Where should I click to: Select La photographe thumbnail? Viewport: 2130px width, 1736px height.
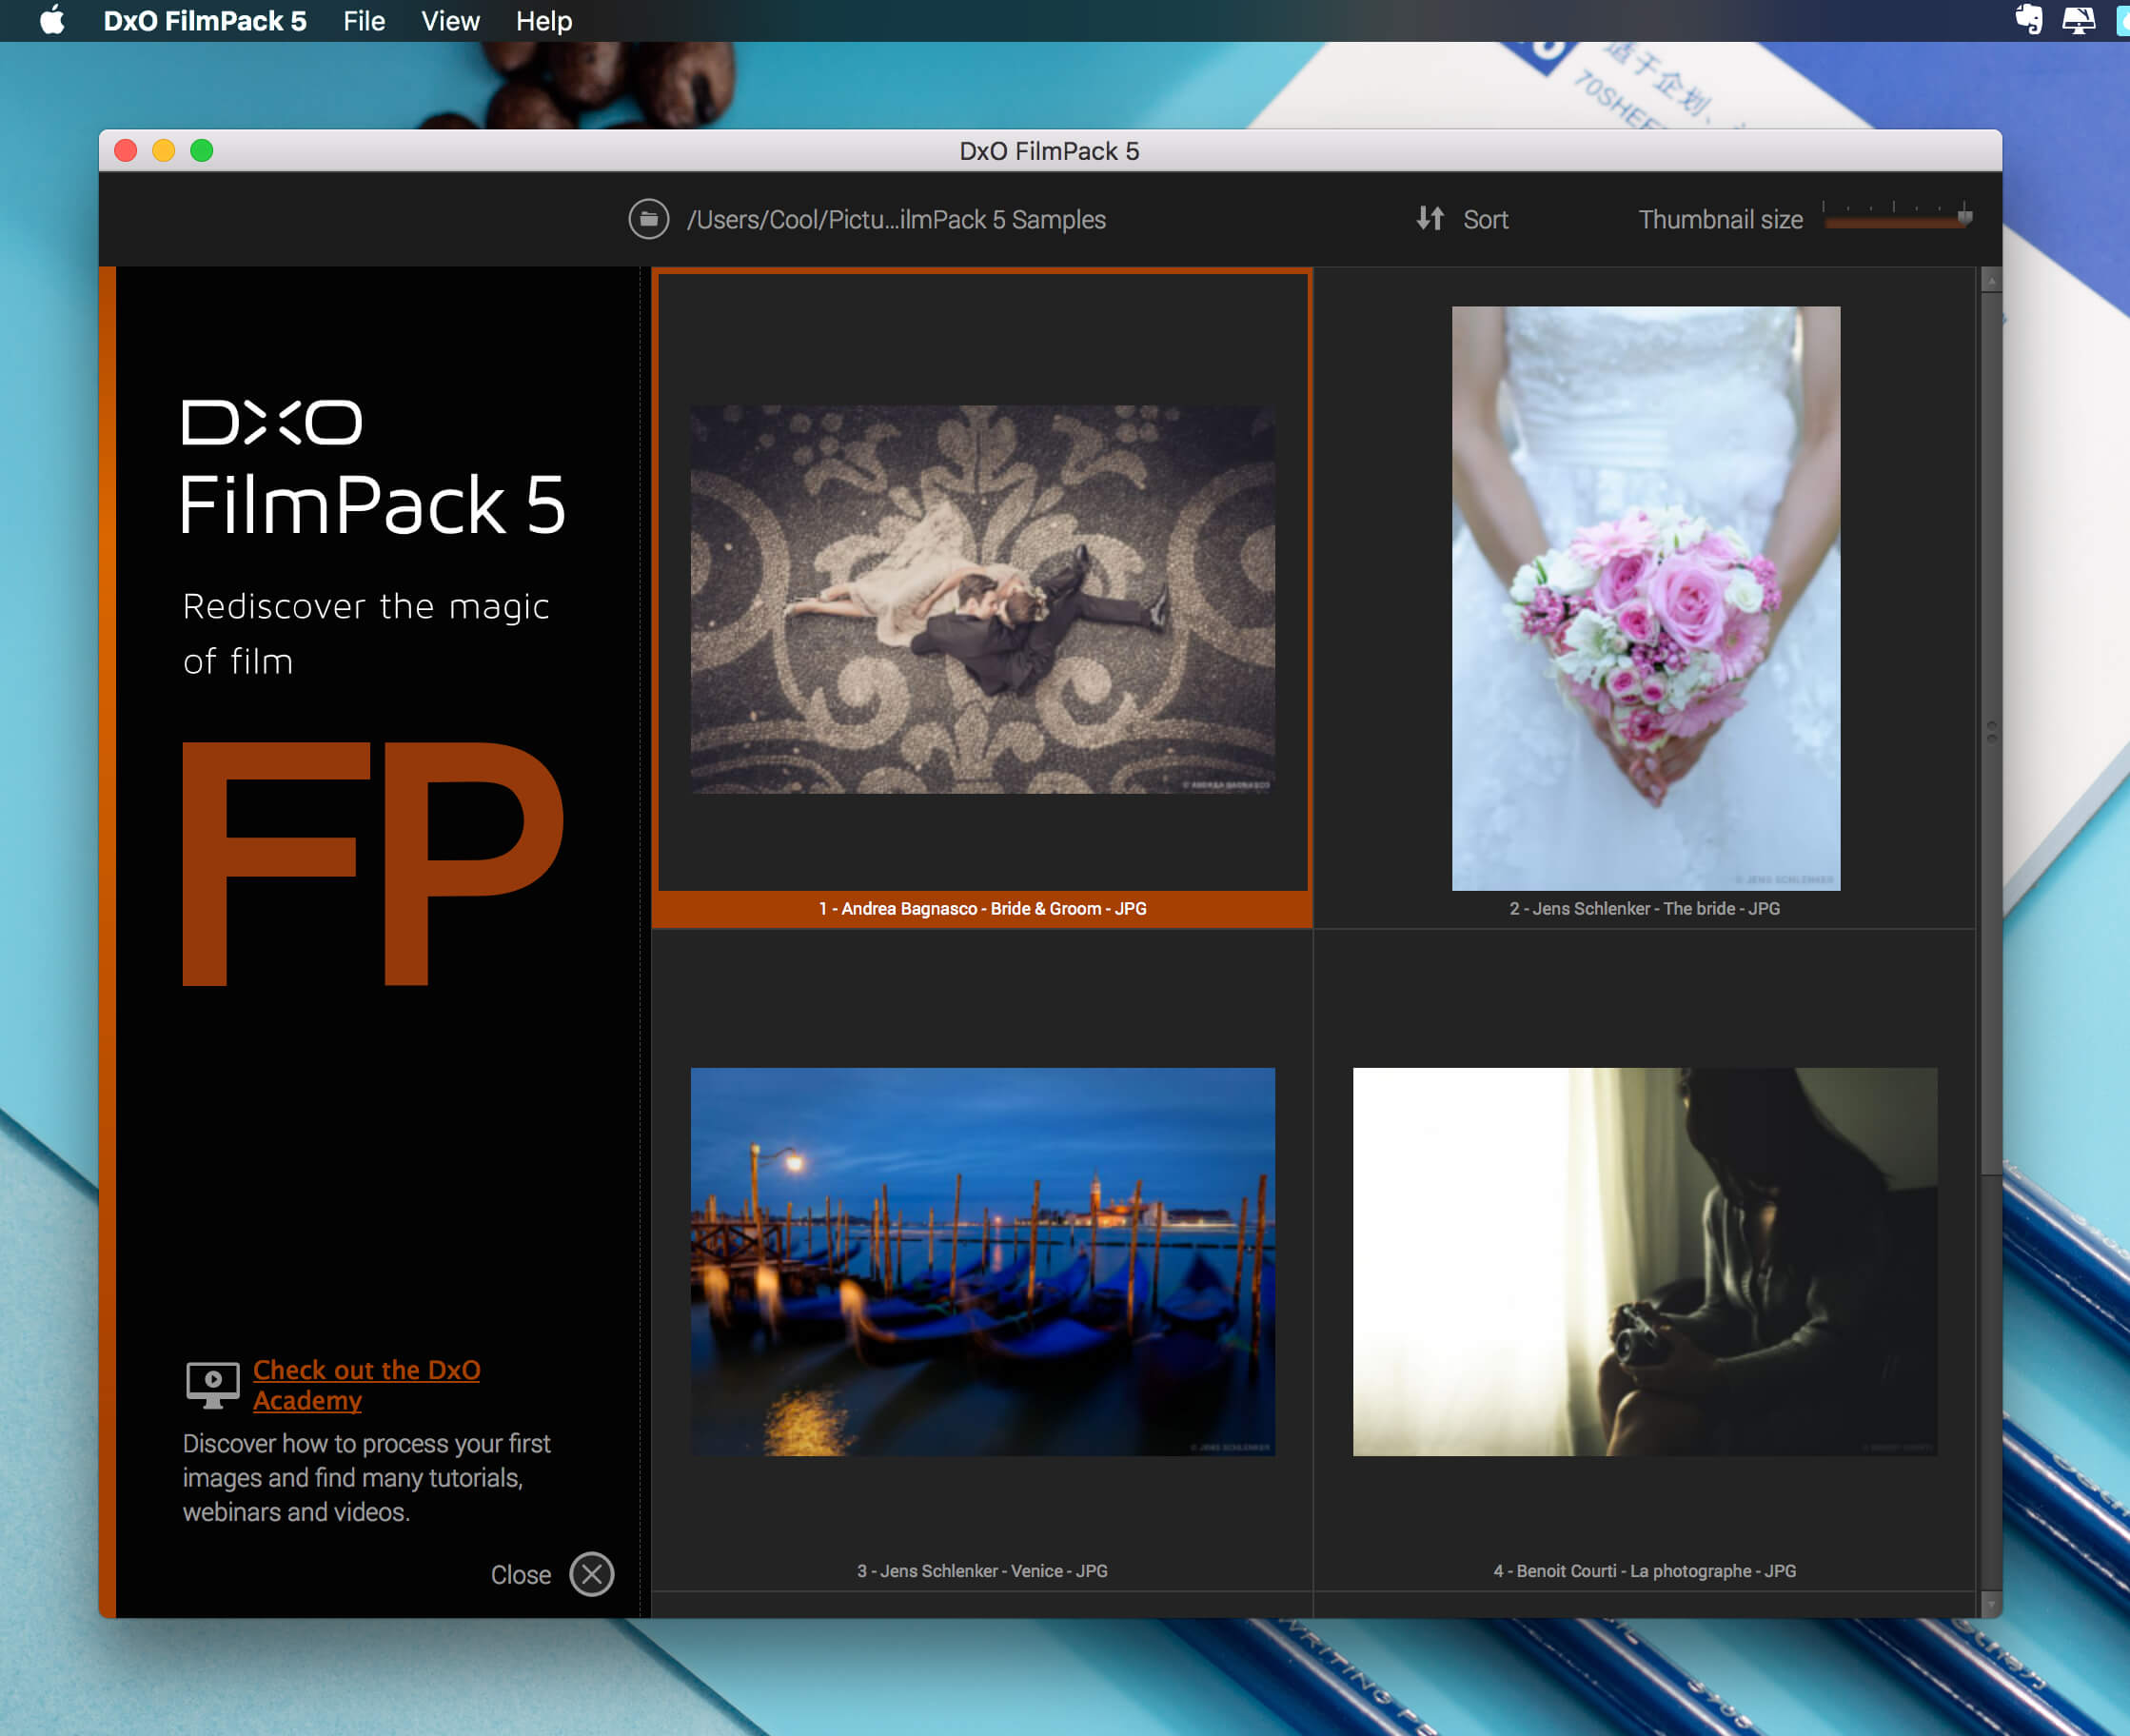(x=1645, y=1261)
